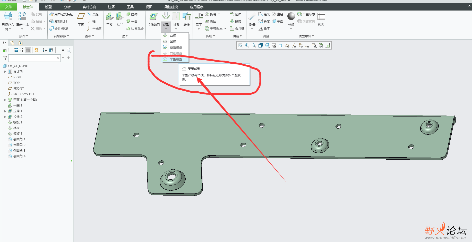Viewport: 472px width, 242px height.
Task: Click the tree filter icon
Action: 45,50
